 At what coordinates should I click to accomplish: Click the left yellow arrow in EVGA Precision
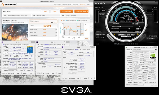point(114,34)
